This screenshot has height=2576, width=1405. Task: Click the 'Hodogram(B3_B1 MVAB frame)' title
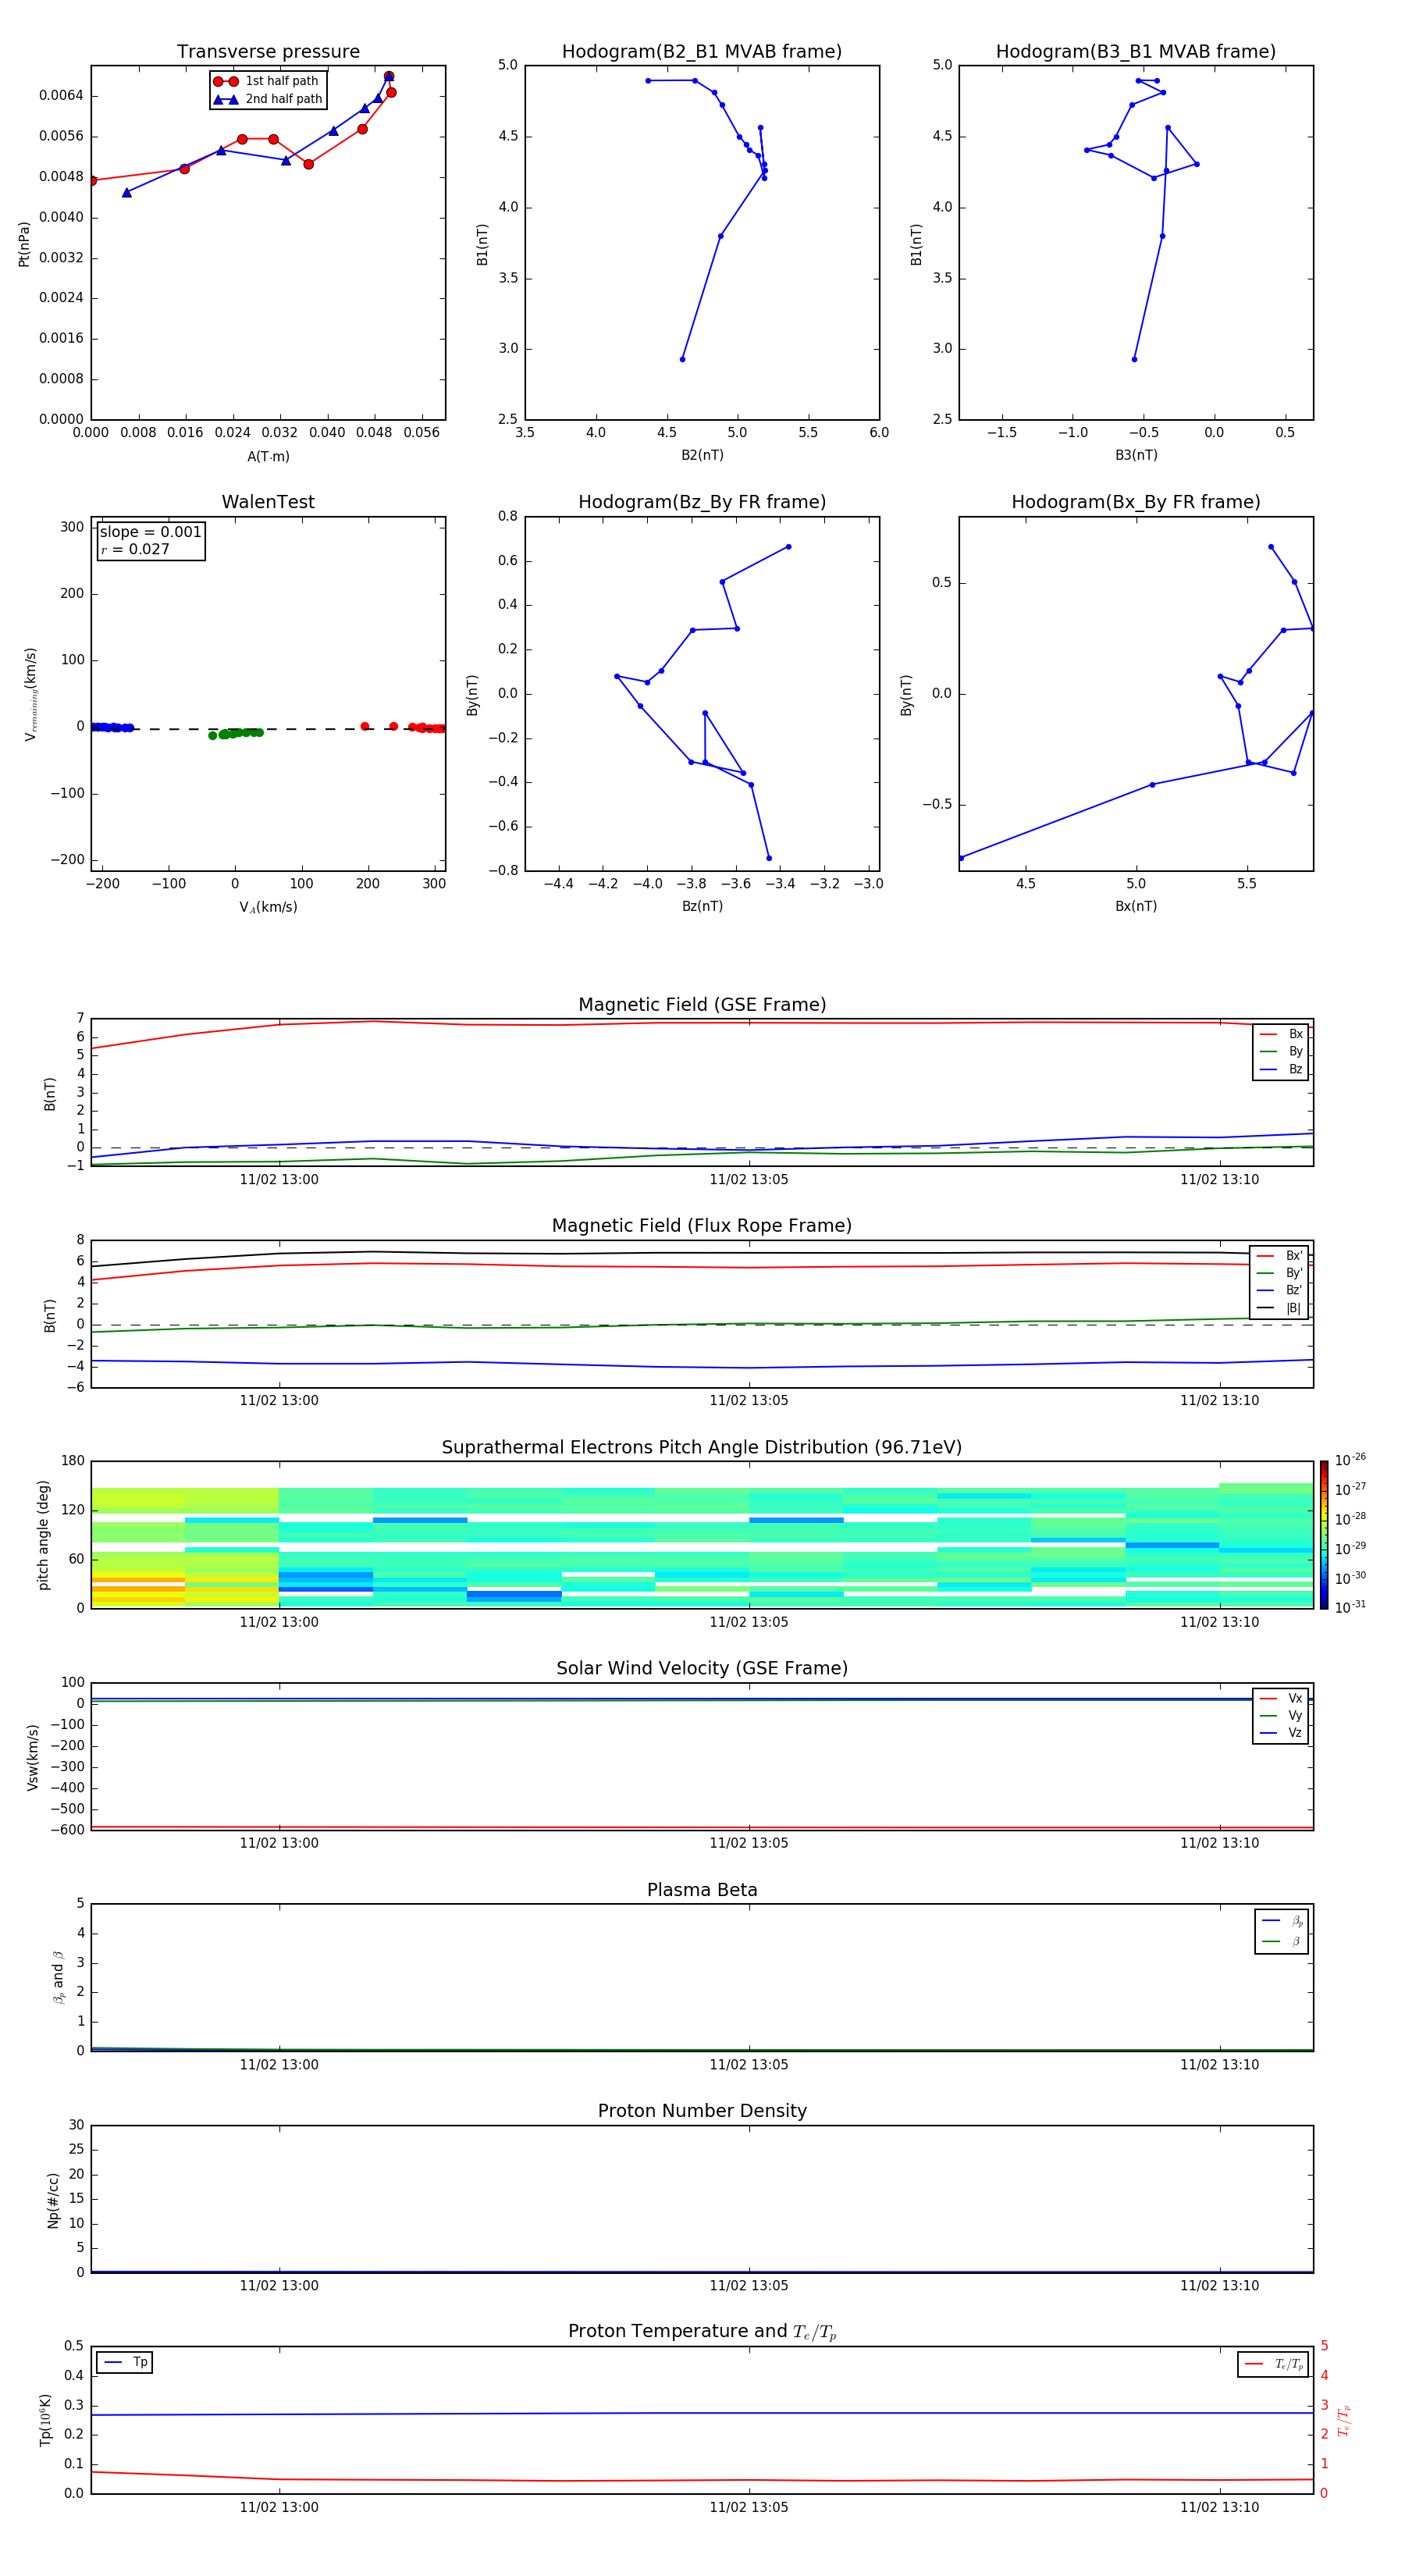coord(1136,52)
